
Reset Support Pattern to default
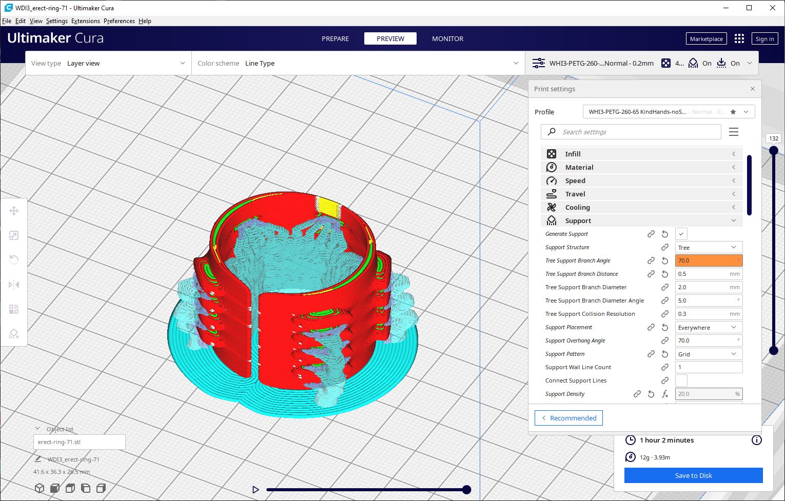tap(664, 354)
